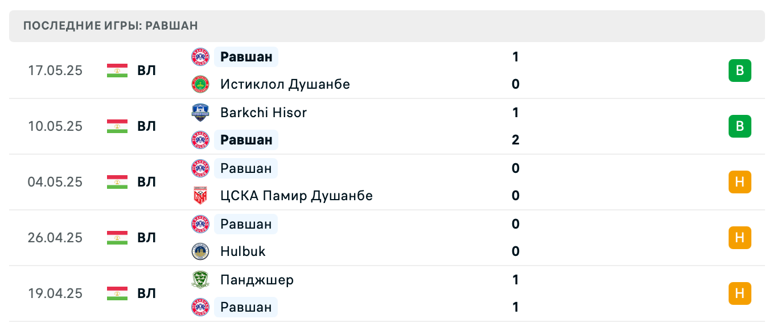The height and width of the screenshot is (331, 773).
Task: Click the highlighted Равшан name in the 10.05.25 match
Action: coord(245,140)
